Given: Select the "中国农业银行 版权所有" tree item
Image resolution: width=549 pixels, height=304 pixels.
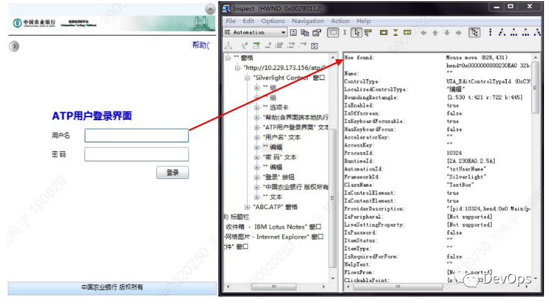Looking at the screenshot, I should click(296, 187).
